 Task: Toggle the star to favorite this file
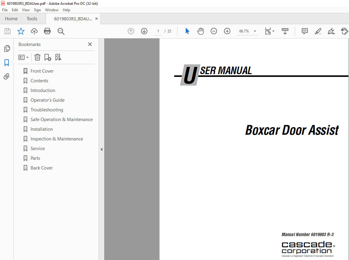tap(21, 31)
